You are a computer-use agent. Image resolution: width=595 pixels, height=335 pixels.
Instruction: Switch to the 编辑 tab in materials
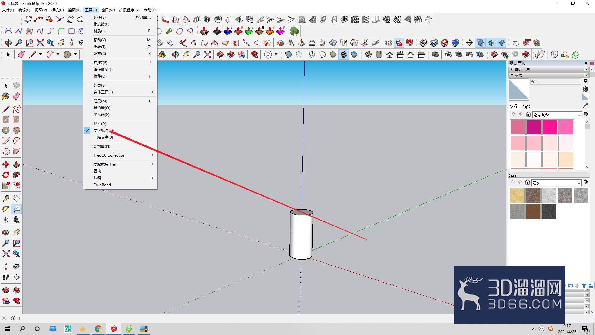point(527,106)
